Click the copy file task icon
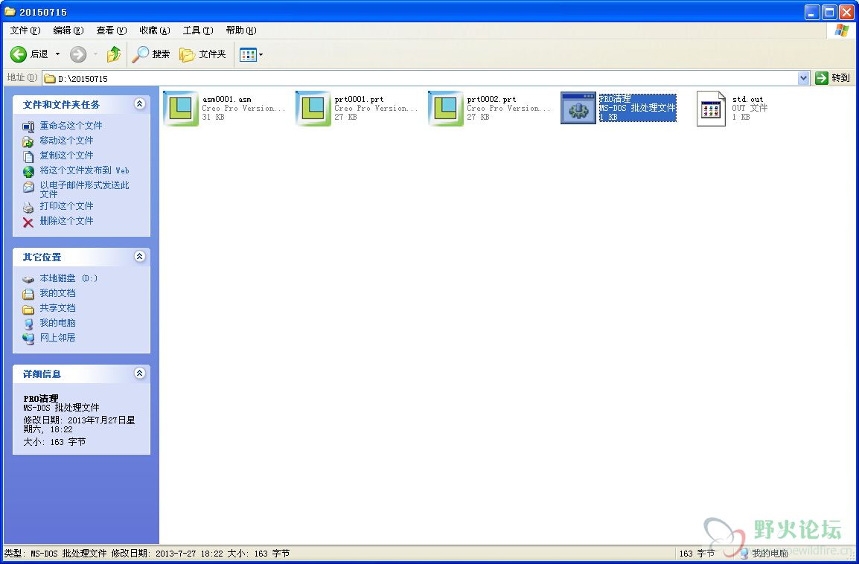This screenshot has height=564, width=859. 28,156
